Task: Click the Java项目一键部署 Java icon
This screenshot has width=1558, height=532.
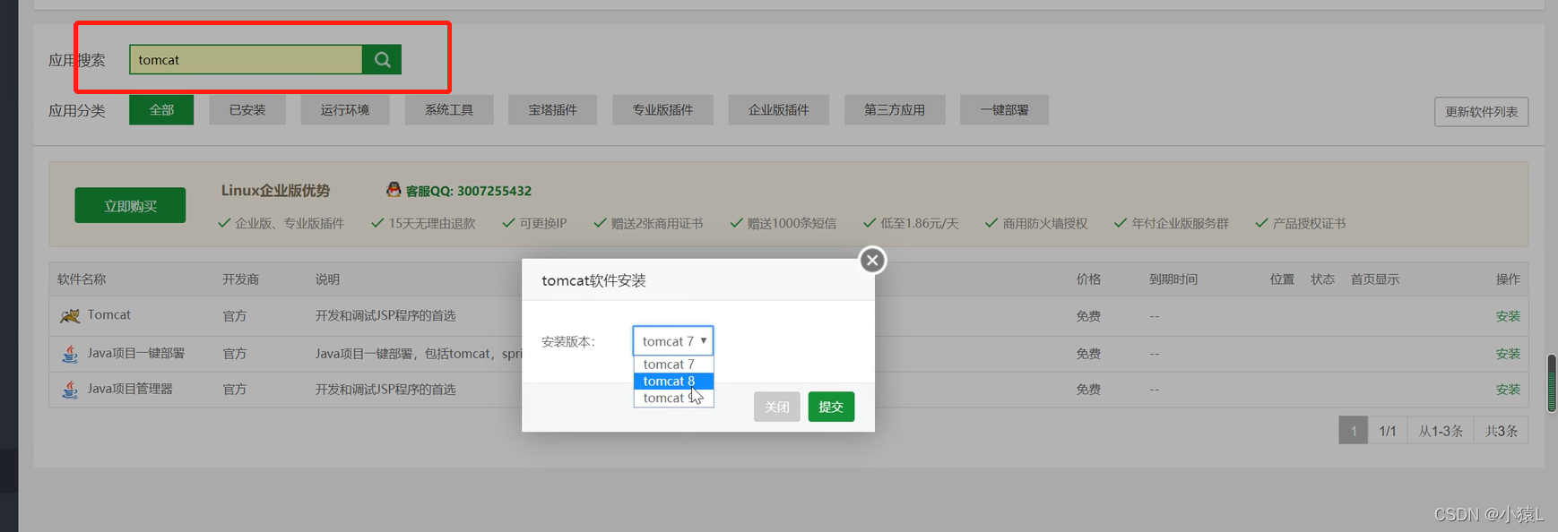Action: click(70, 354)
